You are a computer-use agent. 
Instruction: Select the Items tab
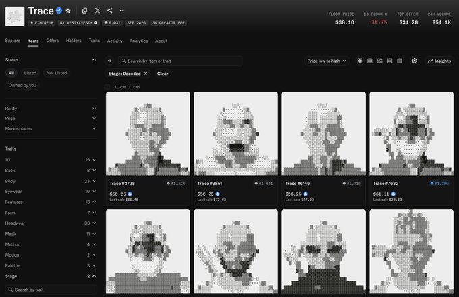[x=33, y=40]
